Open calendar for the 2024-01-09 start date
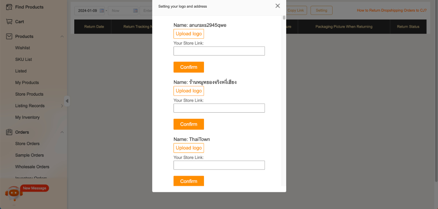 point(101,11)
